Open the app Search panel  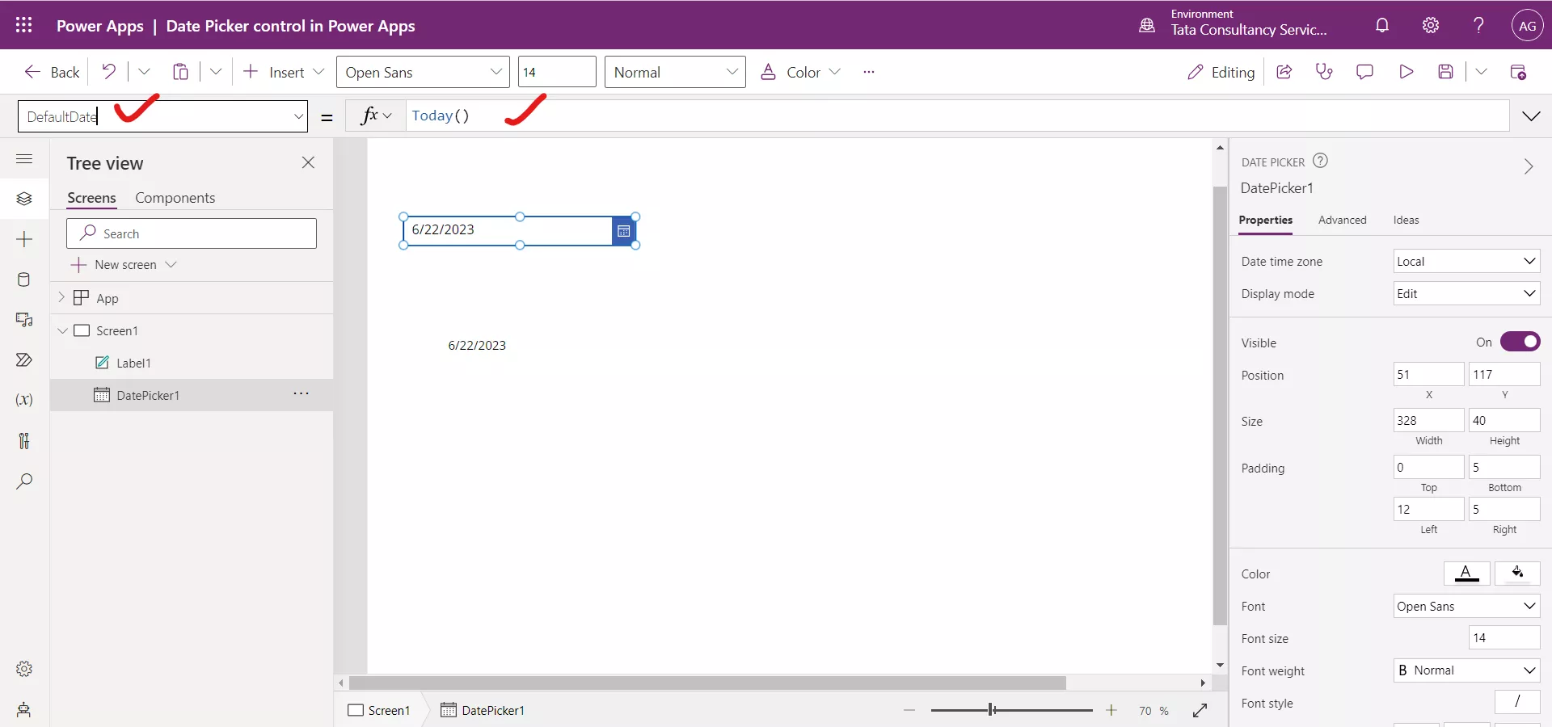click(24, 481)
